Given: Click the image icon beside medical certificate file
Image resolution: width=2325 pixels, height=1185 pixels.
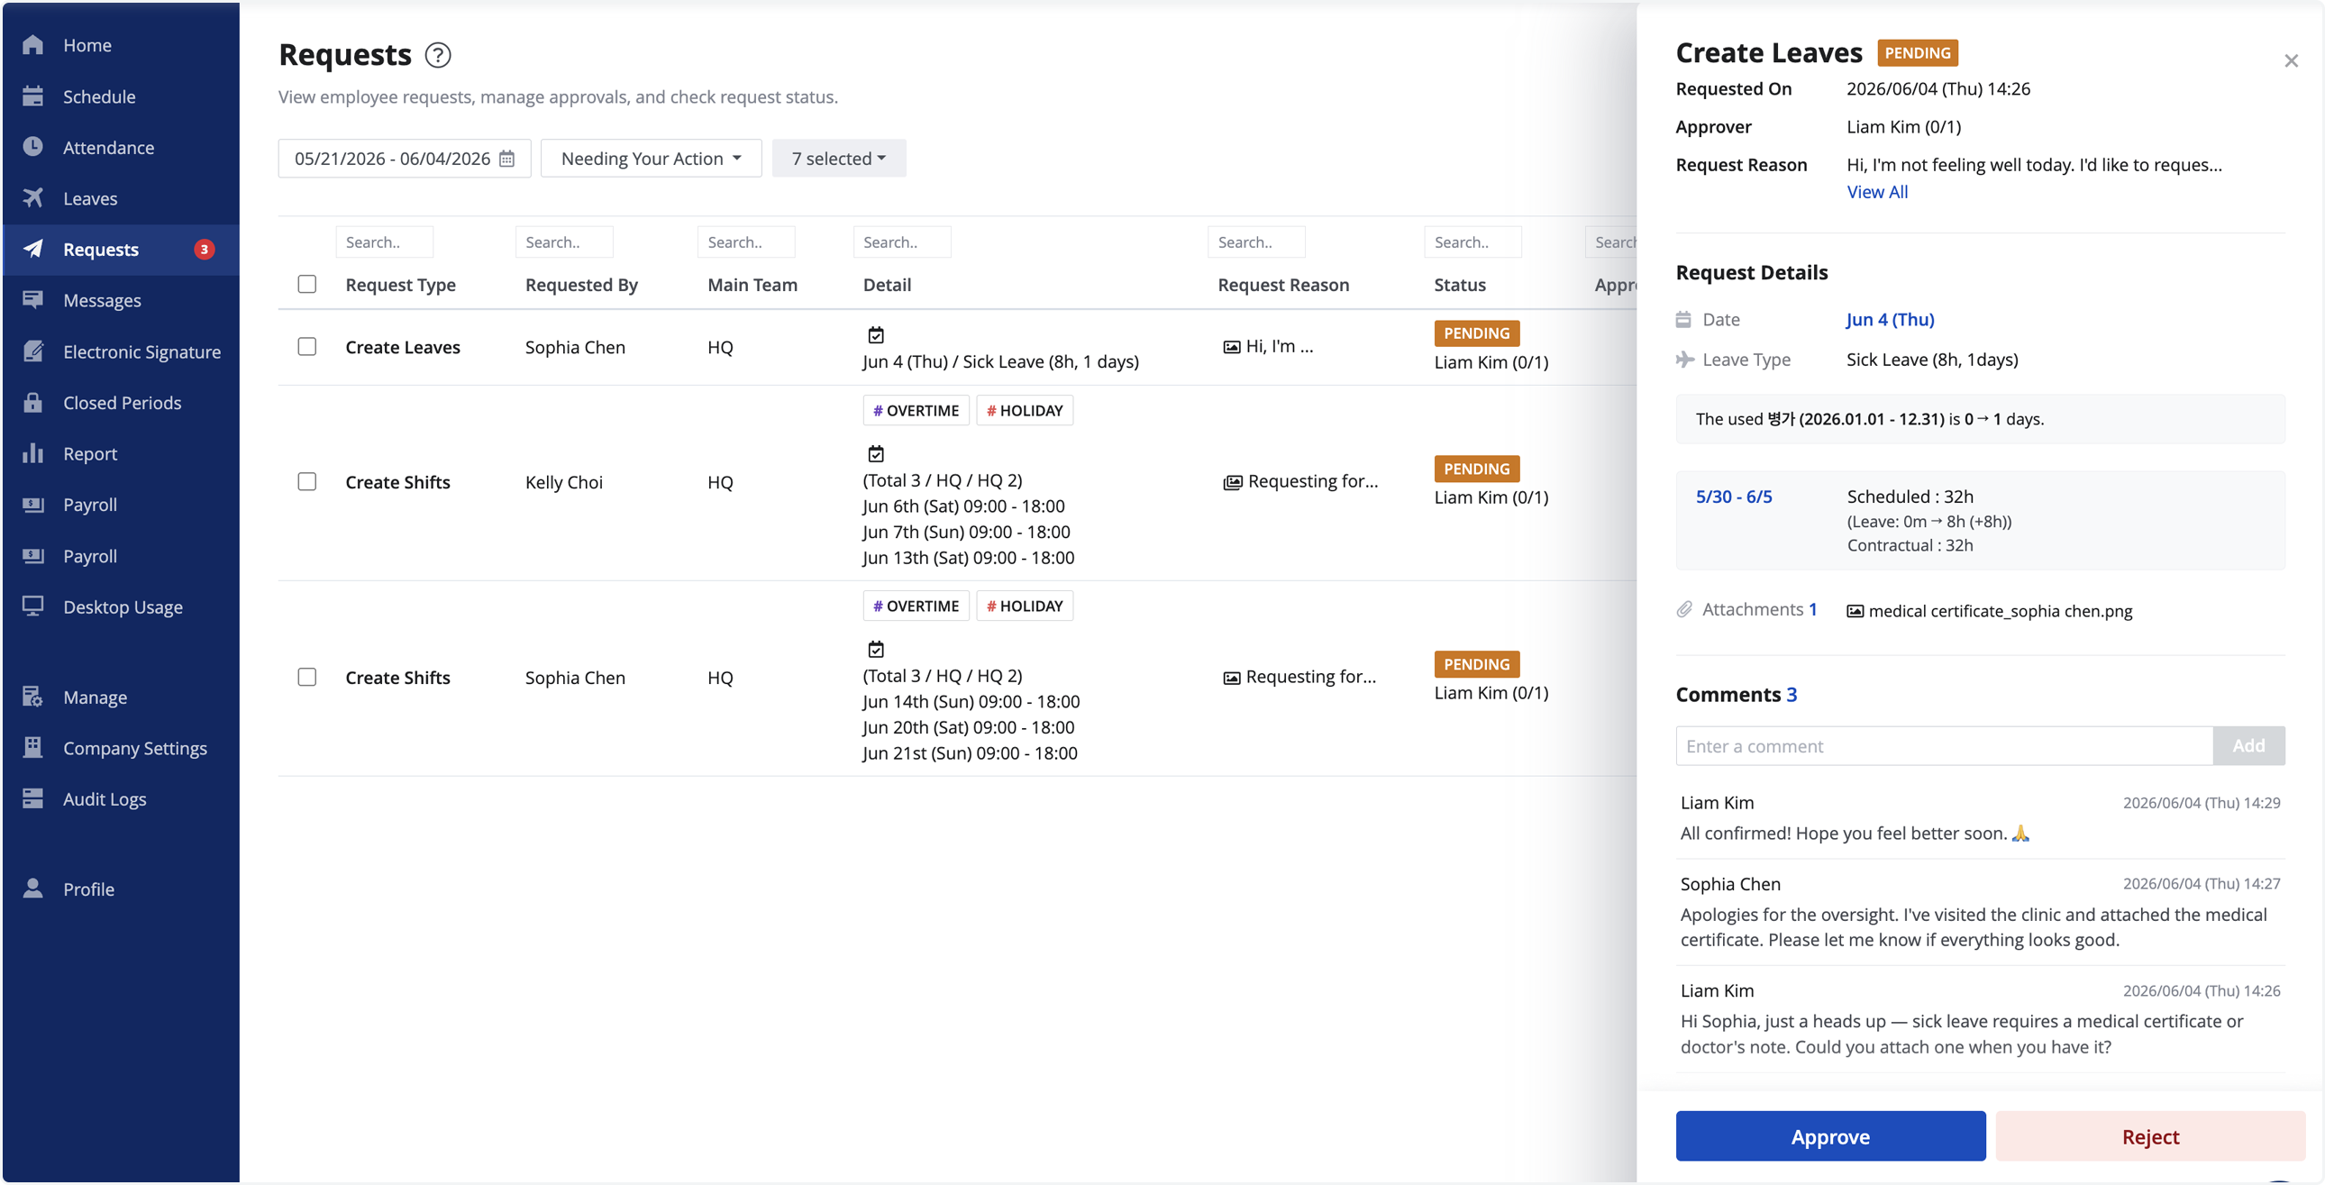Looking at the screenshot, I should click(x=1855, y=612).
